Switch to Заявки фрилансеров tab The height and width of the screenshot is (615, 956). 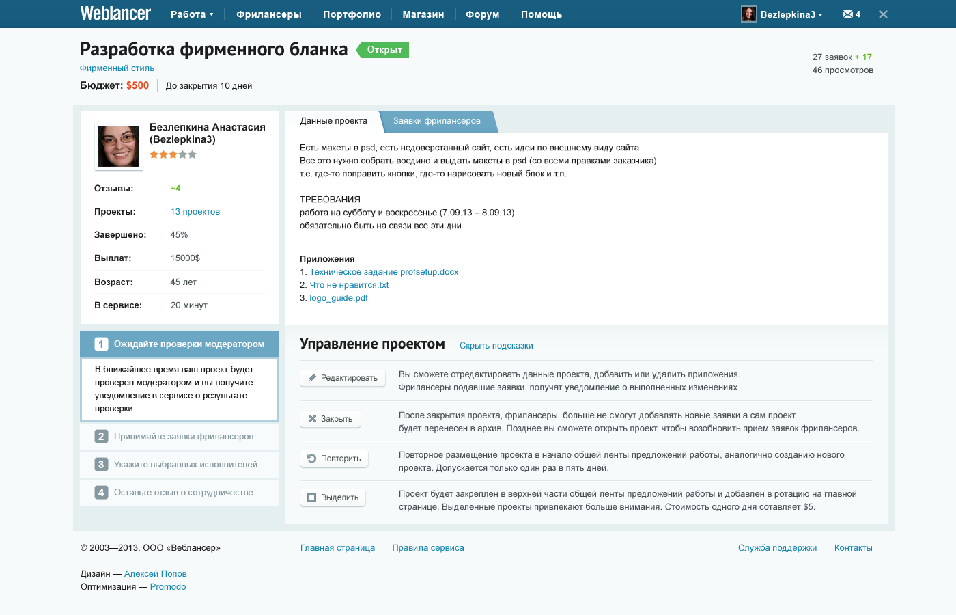pos(436,121)
